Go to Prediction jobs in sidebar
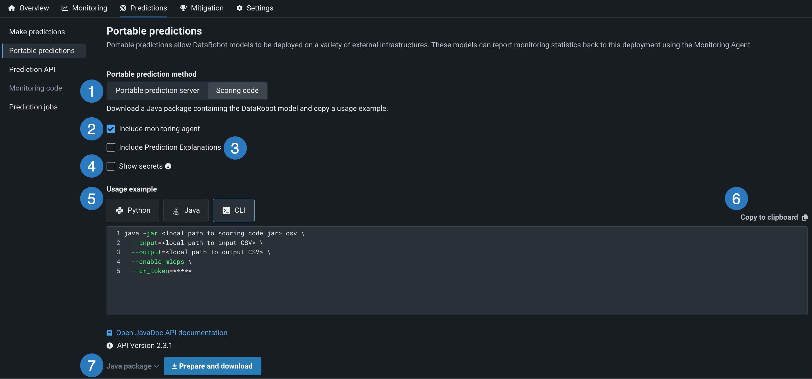 click(33, 107)
